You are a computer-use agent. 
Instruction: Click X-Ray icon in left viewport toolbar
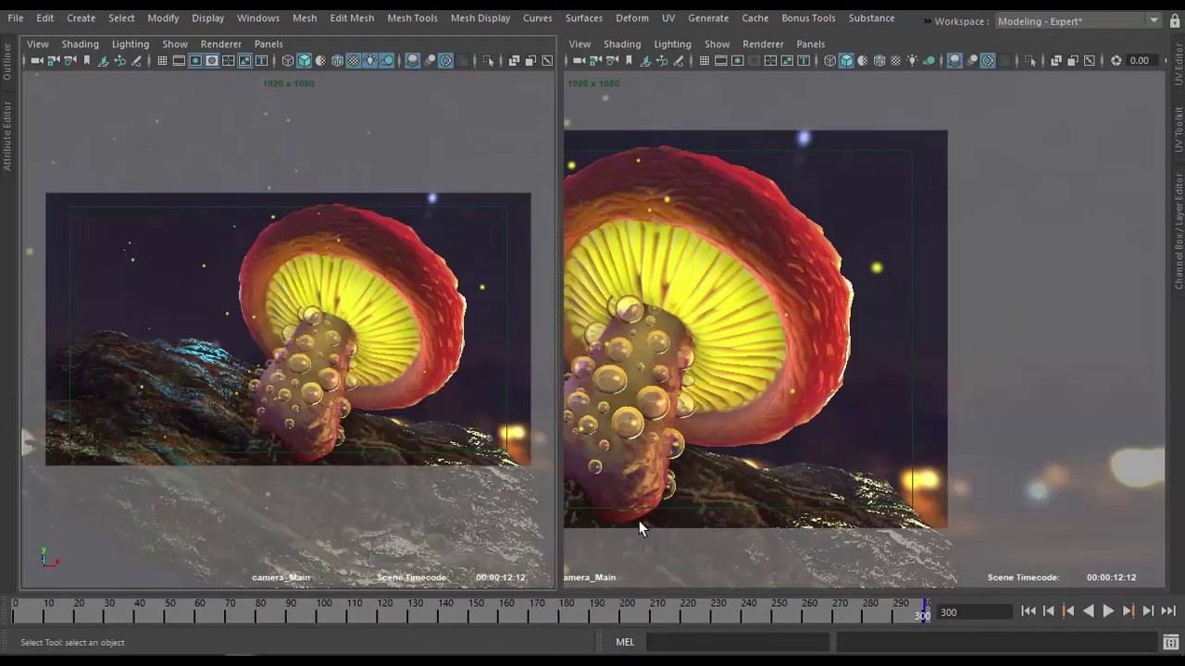(x=515, y=60)
